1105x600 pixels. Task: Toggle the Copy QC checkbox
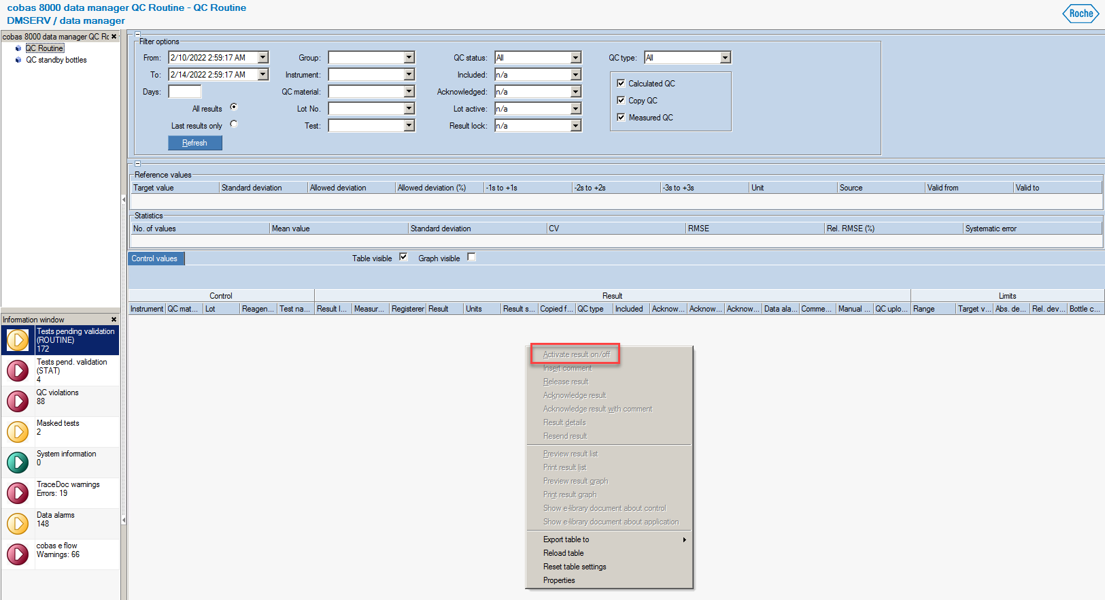click(x=621, y=100)
